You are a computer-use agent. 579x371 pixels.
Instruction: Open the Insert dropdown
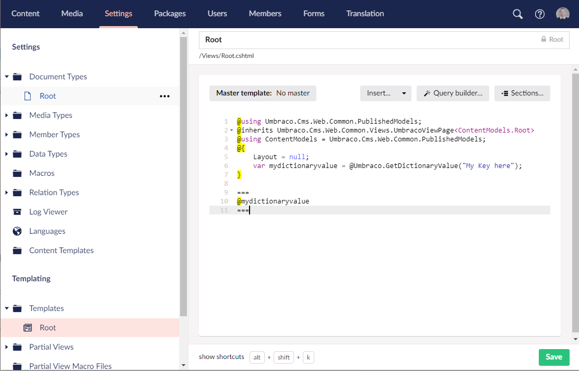click(x=385, y=93)
